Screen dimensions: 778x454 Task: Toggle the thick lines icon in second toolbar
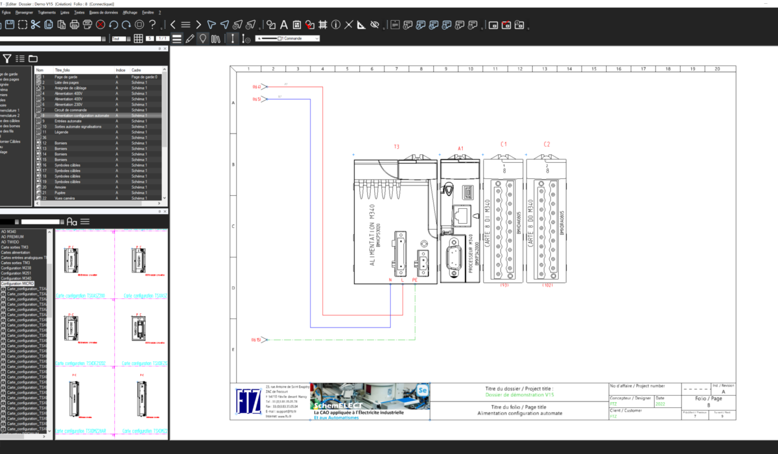click(x=177, y=39)
